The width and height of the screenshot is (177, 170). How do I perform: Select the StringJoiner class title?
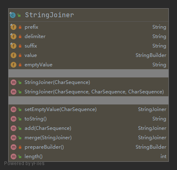(x=50, y=15)
